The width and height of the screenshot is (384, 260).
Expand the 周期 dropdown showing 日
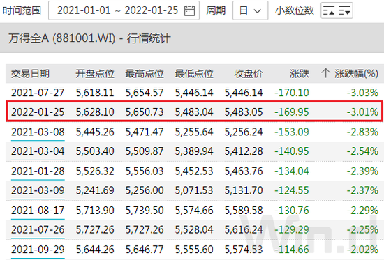[x=250, y=10]
